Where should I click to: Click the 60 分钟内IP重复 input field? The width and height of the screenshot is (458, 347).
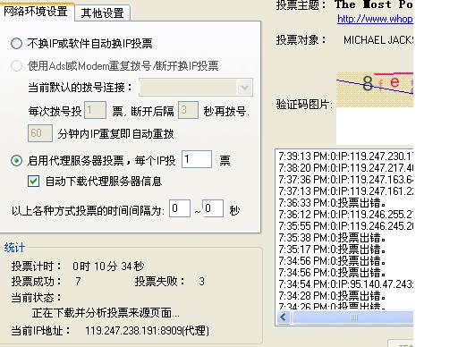pos(40,133)
